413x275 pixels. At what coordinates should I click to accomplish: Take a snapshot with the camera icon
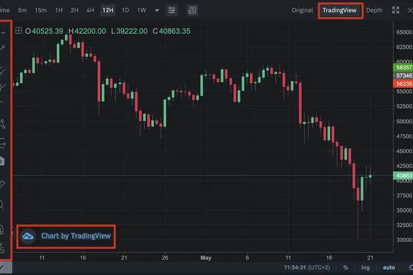pos(2,161)
